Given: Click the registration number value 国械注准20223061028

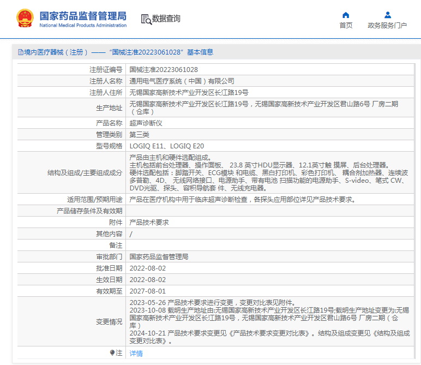Looking at the screenshot, I should click(164, 70).
